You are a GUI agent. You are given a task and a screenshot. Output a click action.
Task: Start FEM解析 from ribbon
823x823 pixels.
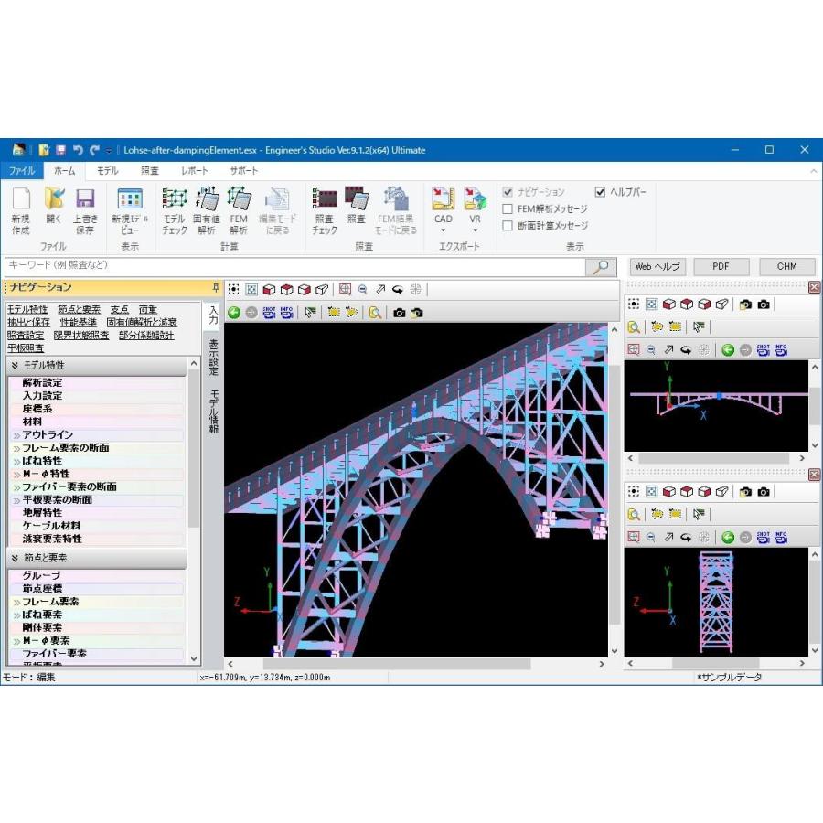(239, 210)
